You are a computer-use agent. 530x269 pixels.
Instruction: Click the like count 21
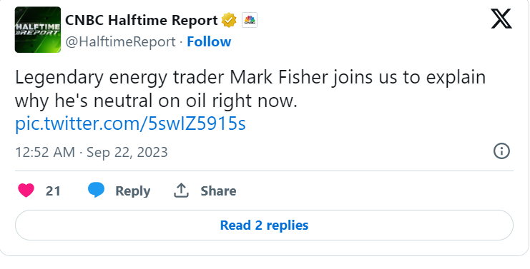(53, 191)
